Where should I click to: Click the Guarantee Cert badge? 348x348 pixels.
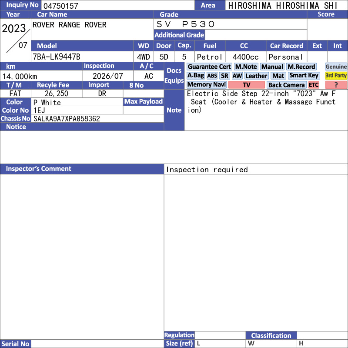(x=209, y=67)
